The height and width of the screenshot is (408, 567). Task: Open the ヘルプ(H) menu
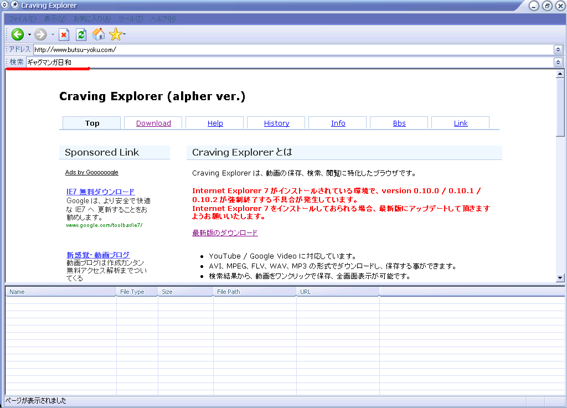[x=163, y=19]
